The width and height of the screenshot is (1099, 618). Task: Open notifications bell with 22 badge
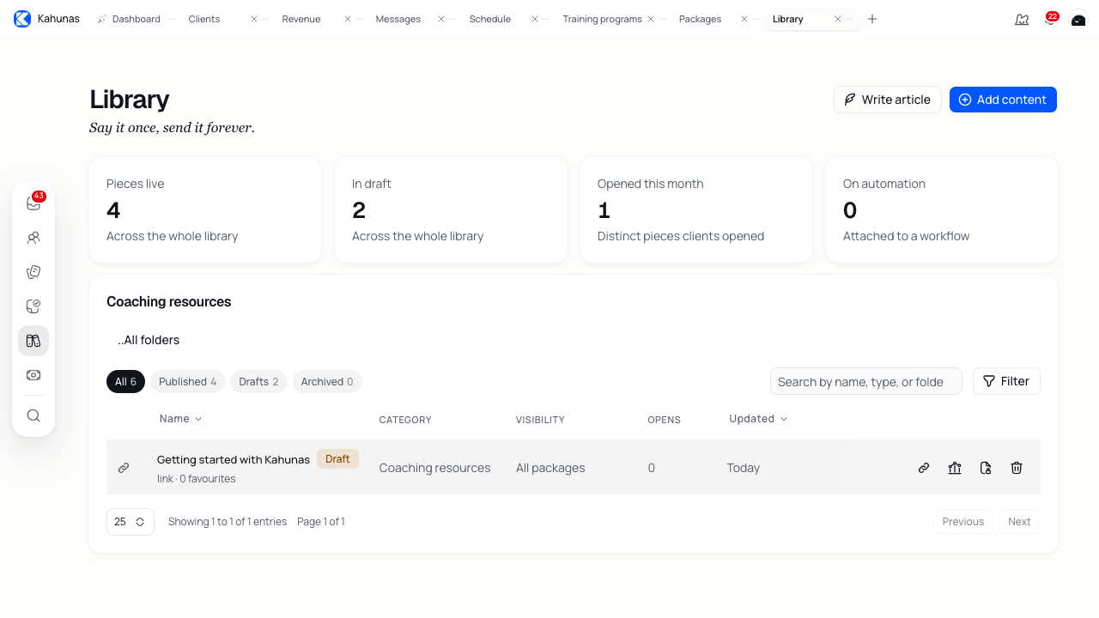1050,19
